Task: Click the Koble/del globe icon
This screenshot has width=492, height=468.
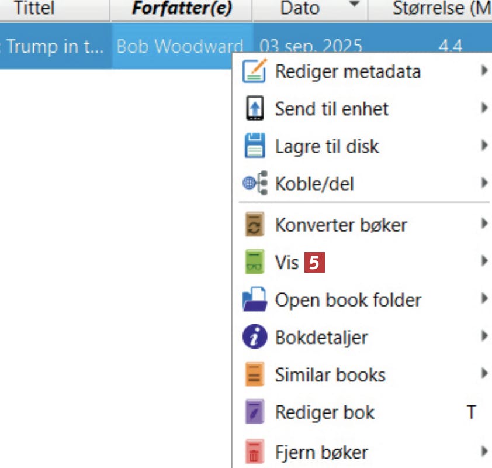Action: click(x=254, y=184)
